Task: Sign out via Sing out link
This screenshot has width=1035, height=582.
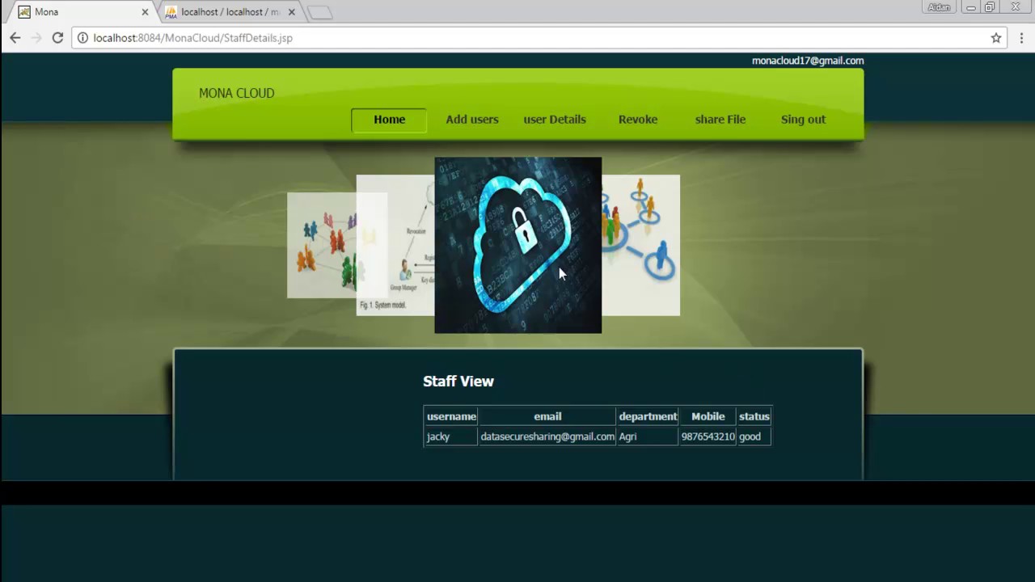Action: (803, 120)
